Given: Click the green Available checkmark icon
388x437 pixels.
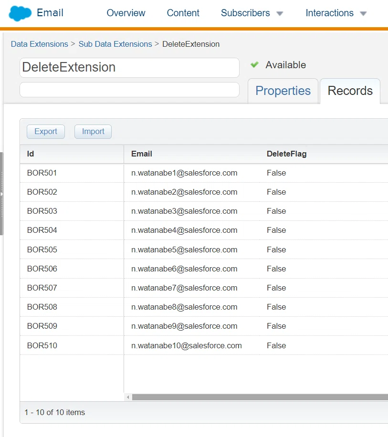Looking at the screenshot, I should coord(254,65).
